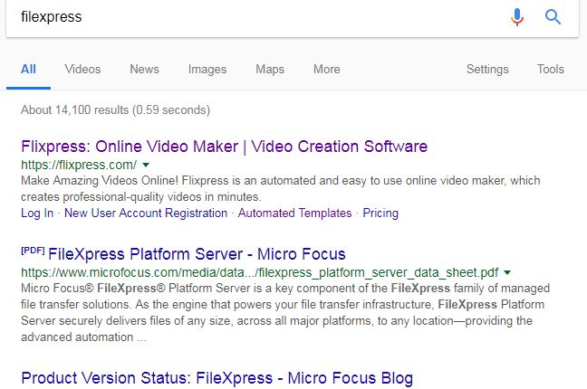
Task: Open the Settings menu
Action: click(x=487, y=69)
